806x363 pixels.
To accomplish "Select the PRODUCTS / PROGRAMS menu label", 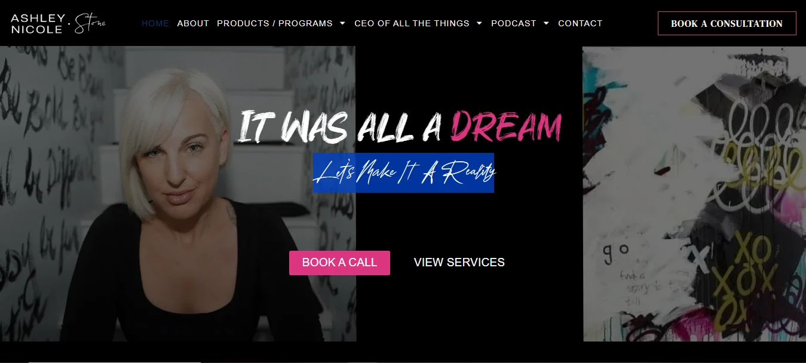I will click(275, 23).
